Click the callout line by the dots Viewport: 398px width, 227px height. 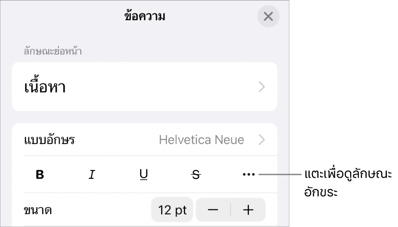click(280, 175)
